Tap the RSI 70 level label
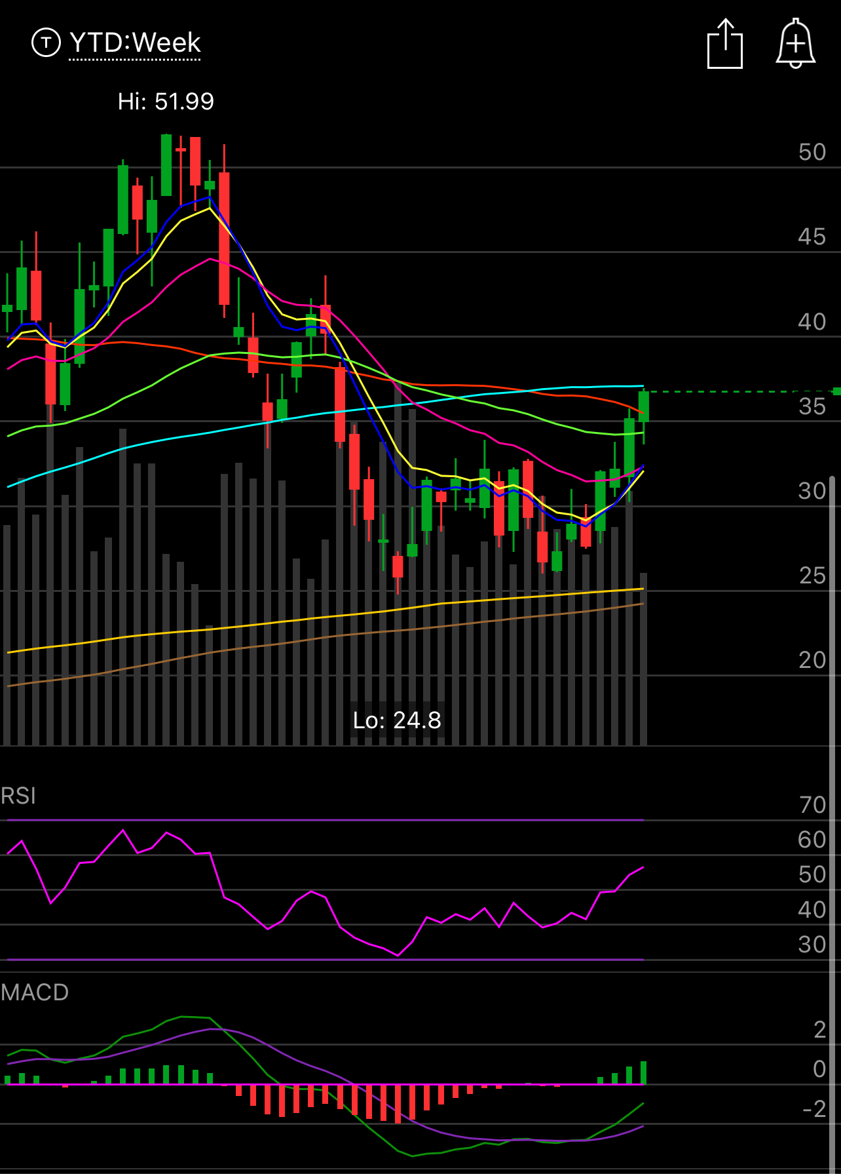Image resolution: width=841 pixels, height=1174 pixels. pyautogui.click(x=812, y=805)
